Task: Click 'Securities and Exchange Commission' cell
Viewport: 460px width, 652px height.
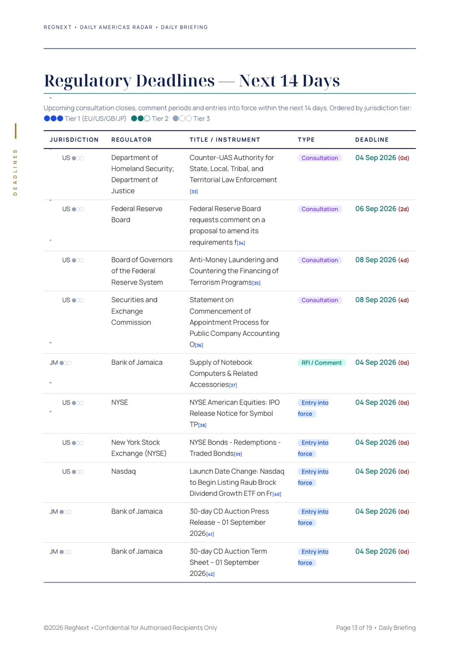Action: [x=134, y=311]
